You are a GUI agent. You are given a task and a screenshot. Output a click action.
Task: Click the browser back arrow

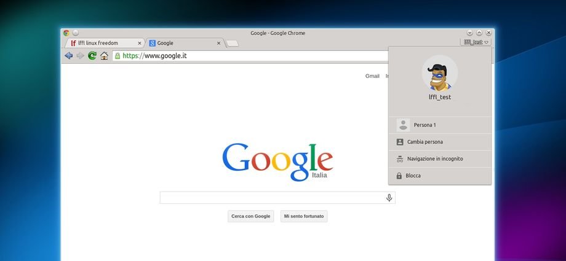click(68, 55)
